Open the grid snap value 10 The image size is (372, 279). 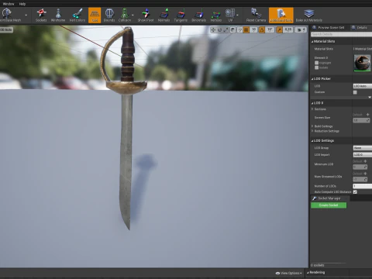tap(253, 30)
